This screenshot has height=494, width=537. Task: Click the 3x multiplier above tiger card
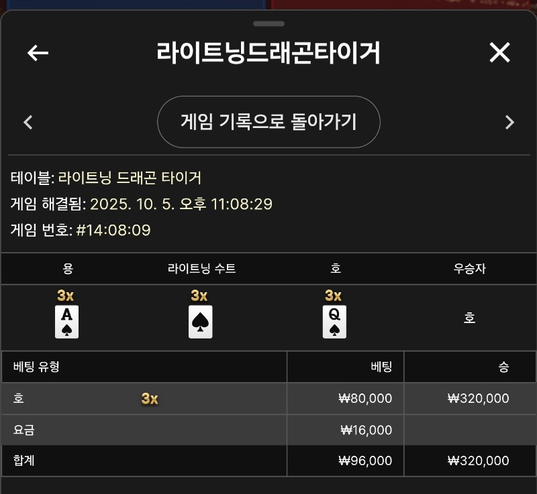pos(333,296)
